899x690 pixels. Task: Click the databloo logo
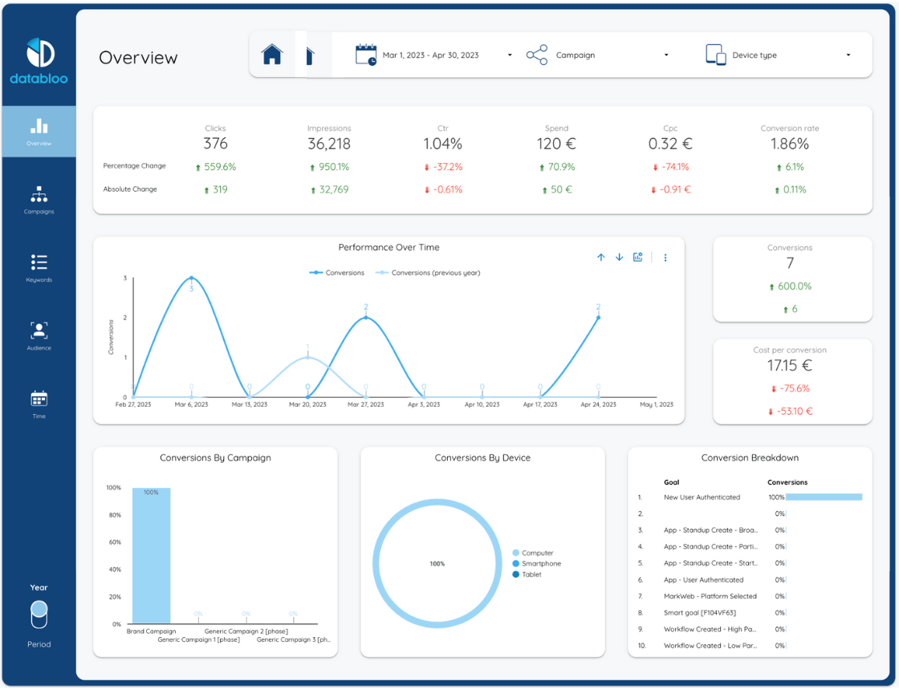tap(38, 58)
